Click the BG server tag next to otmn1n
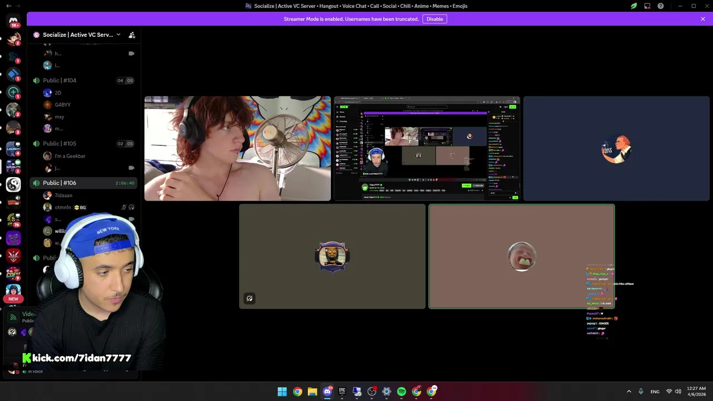The image size is (713, 401). 80,207
